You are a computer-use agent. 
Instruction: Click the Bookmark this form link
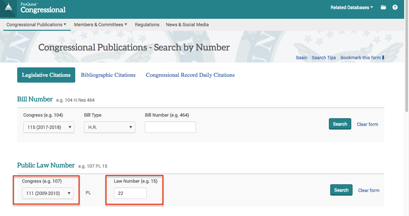(362, 58)
